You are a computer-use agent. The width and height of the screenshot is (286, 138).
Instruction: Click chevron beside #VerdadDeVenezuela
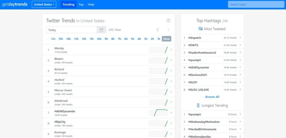(x=240, y=129)
